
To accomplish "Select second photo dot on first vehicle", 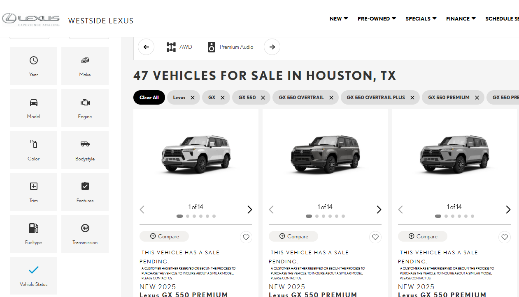I will (x=188, y=216).
